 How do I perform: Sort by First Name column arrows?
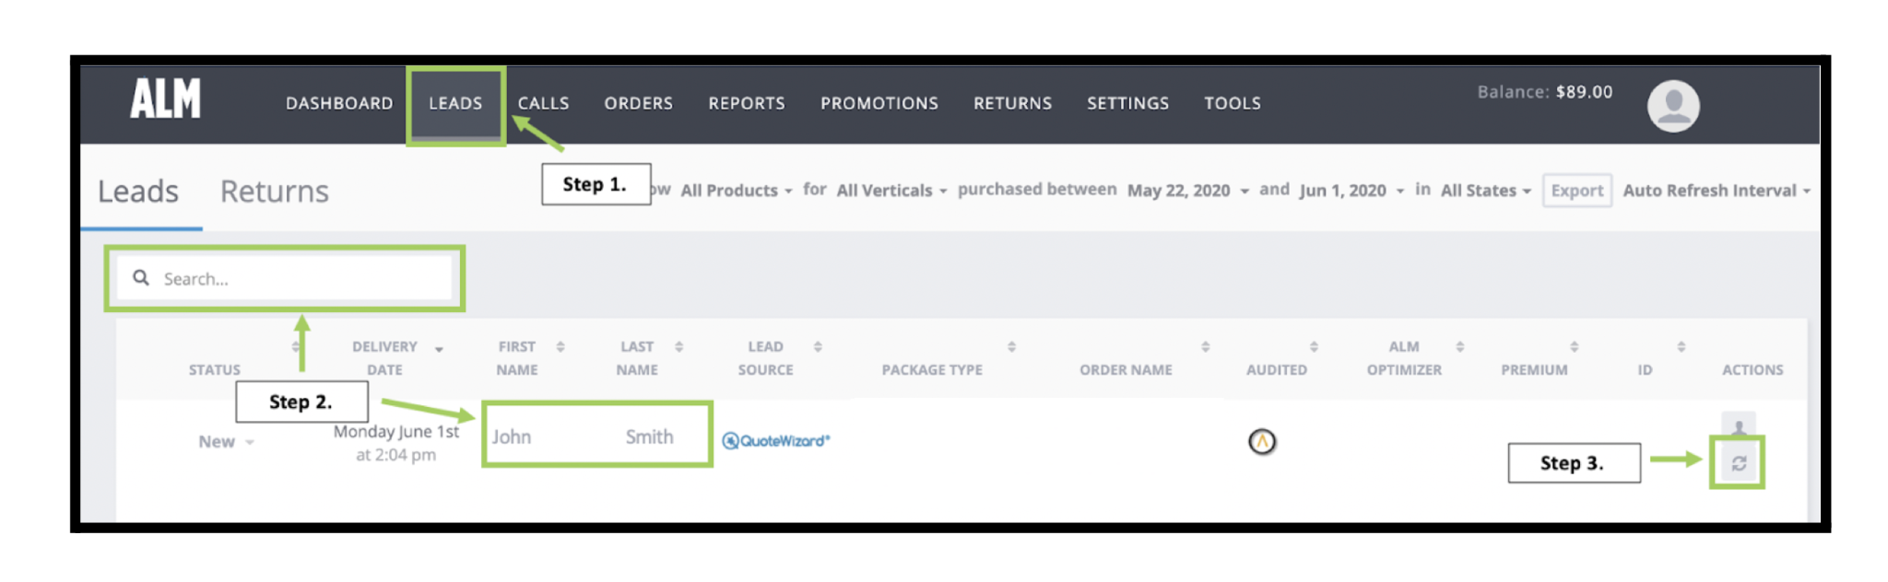coord(560,347)
